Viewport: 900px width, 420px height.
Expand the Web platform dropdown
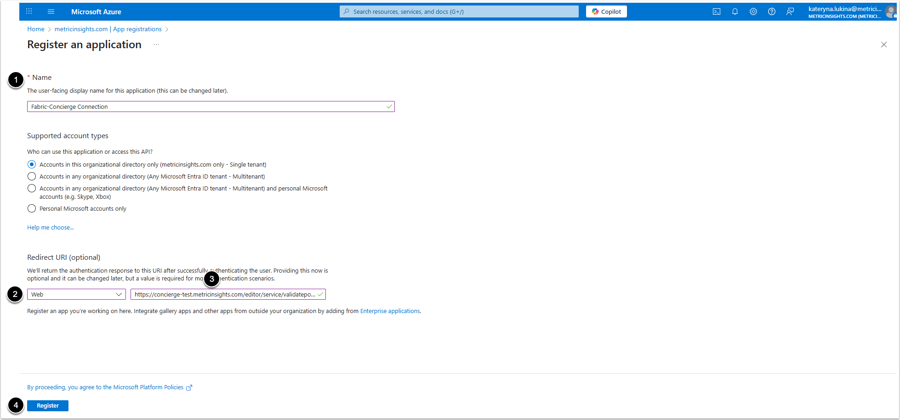pyautogui.click(x=76, y=294)
